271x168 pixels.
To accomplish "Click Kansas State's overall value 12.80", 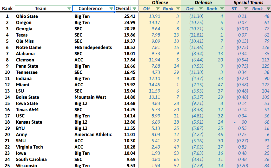I will [x=130, y=122].
